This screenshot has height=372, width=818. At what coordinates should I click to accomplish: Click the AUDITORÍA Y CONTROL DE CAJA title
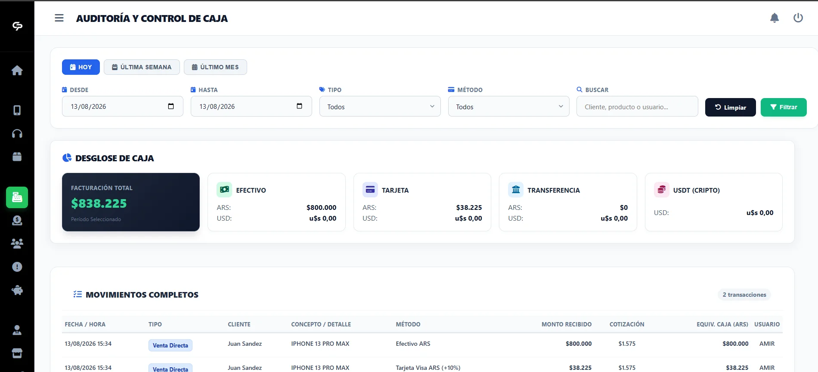click(152, 18)
